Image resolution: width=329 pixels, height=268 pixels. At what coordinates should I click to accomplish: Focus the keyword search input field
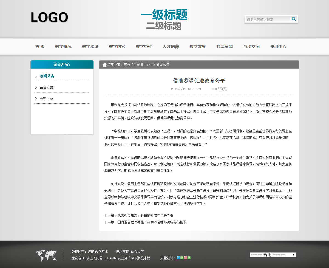click(x=267, y=19)
